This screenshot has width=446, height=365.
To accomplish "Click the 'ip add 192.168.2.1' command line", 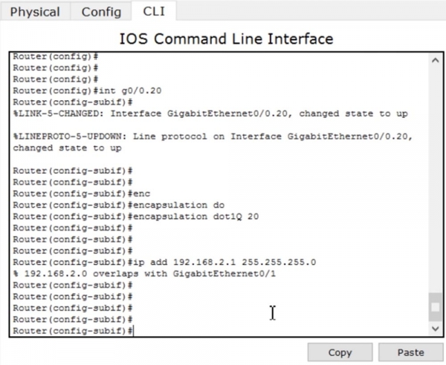I will [164, 262].
